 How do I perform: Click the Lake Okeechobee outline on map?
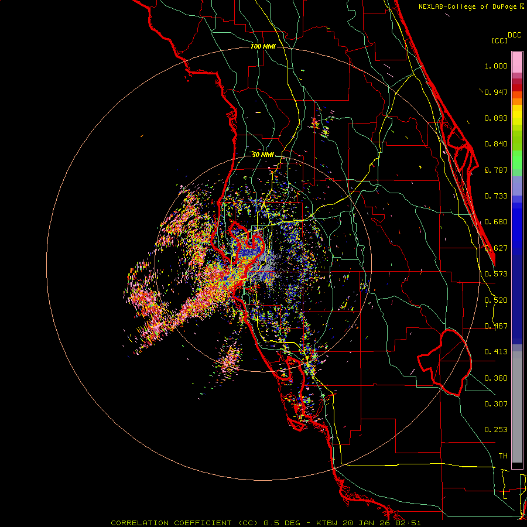[444, 363]
